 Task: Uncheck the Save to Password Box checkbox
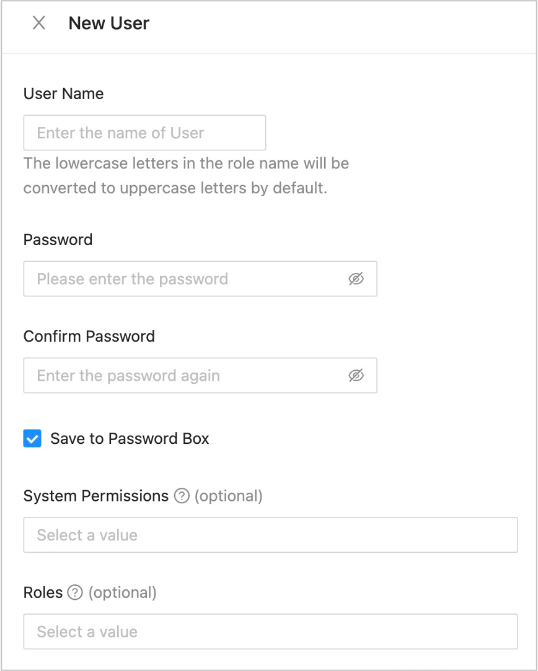(x=32, y=439)
